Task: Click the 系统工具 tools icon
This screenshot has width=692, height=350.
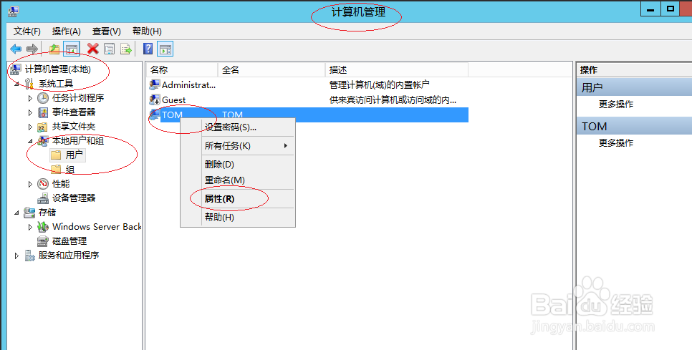Action: pos(29,83)
